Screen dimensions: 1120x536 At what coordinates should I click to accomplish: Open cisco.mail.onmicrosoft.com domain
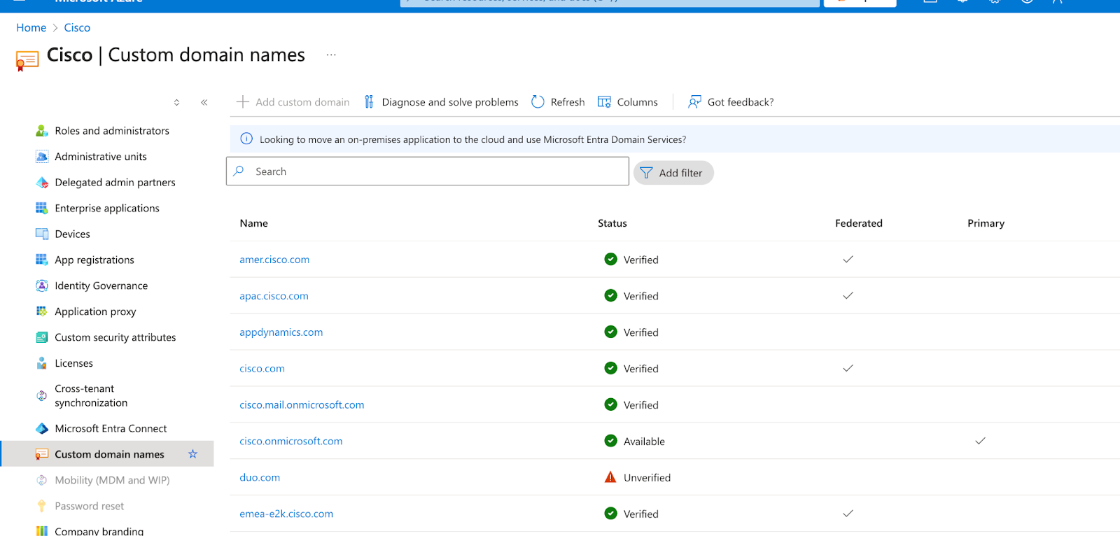tap(302, 405)
